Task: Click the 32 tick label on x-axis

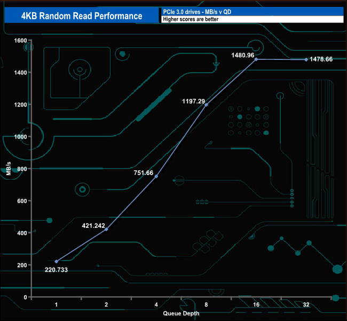Action: tap(306, 304)
